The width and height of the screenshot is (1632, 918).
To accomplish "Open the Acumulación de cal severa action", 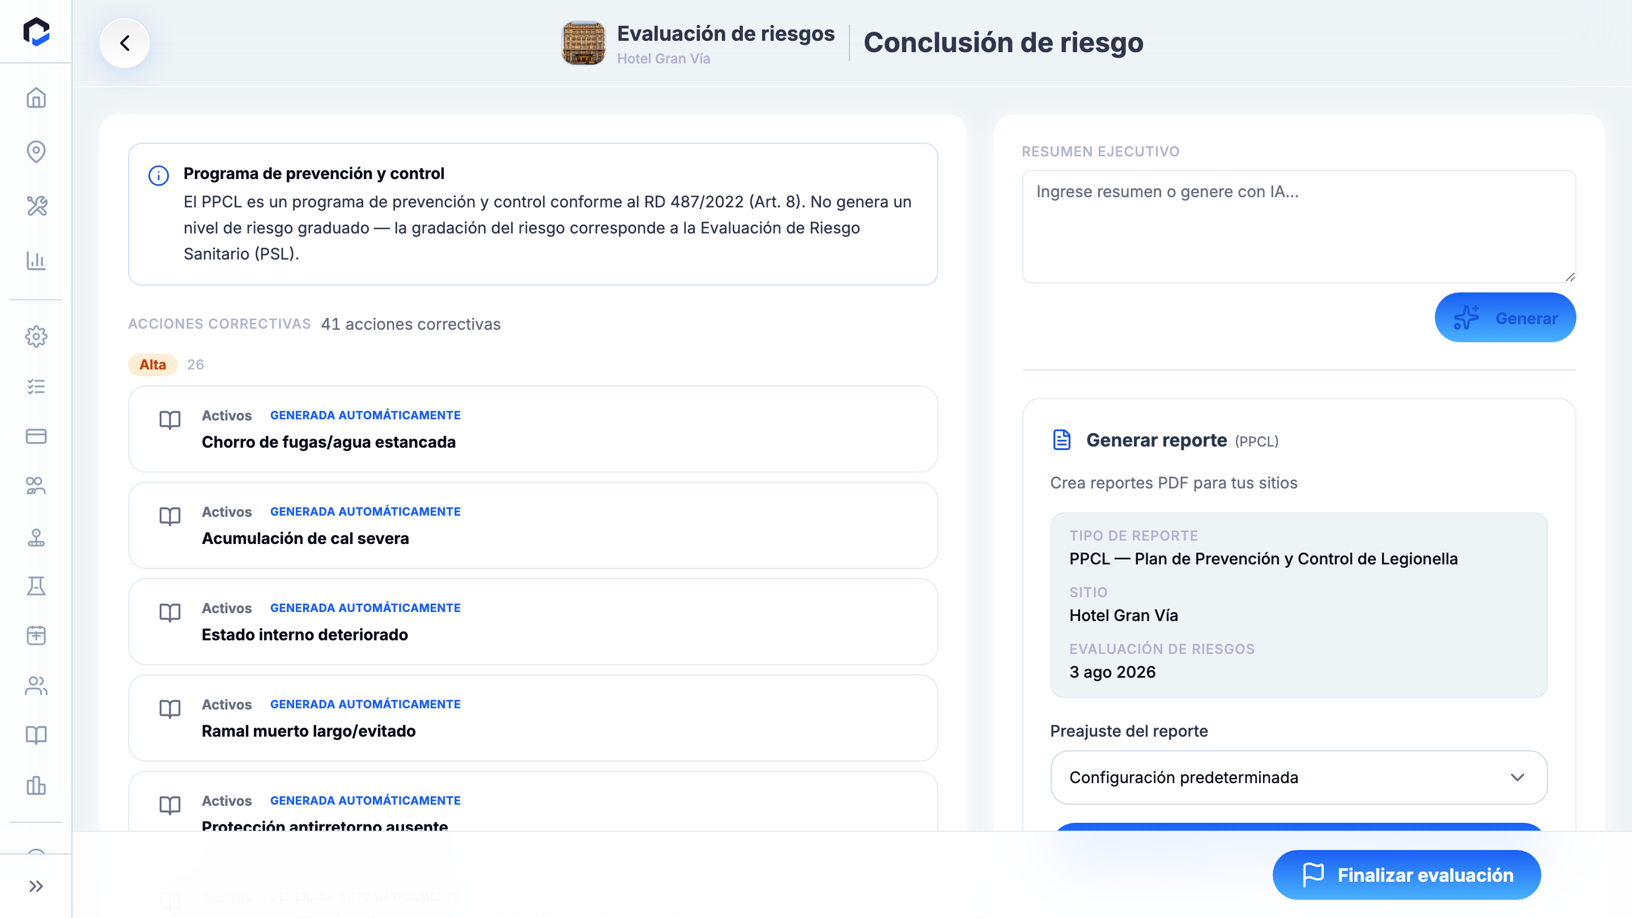I will pos(533,525).
